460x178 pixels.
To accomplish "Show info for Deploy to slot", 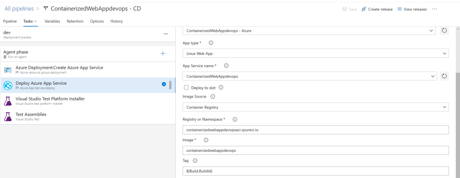I will (221, 87).
